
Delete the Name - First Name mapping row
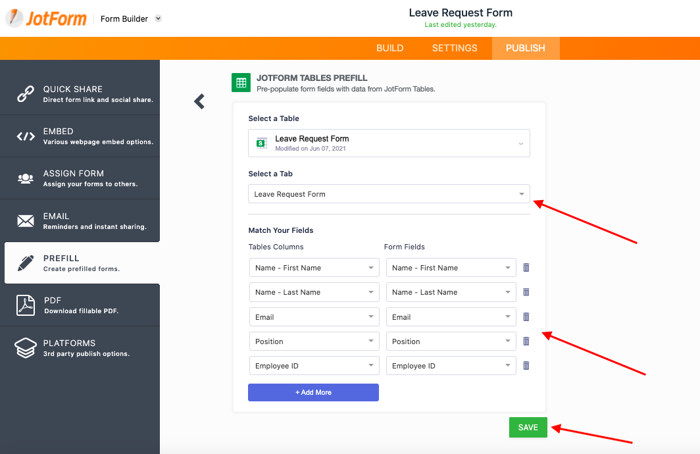pyautogui.click(x=526, y=267)
